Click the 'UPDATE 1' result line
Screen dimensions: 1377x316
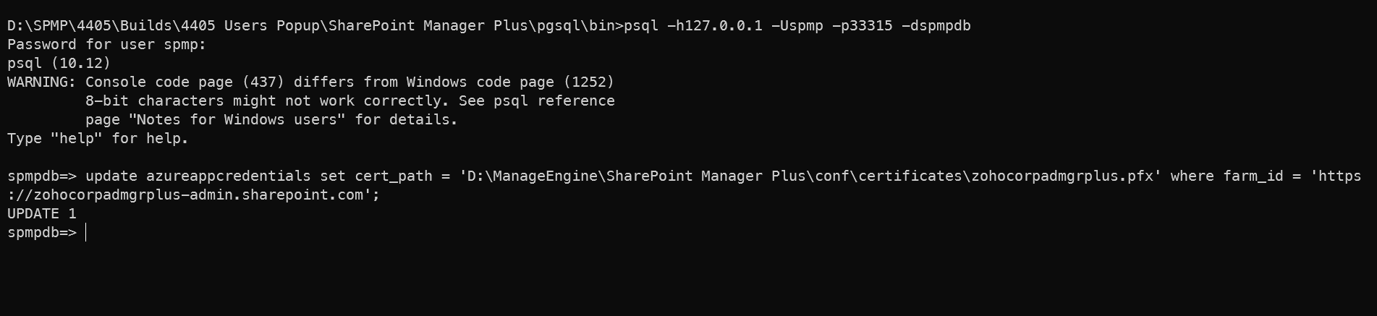coord(42,213)
